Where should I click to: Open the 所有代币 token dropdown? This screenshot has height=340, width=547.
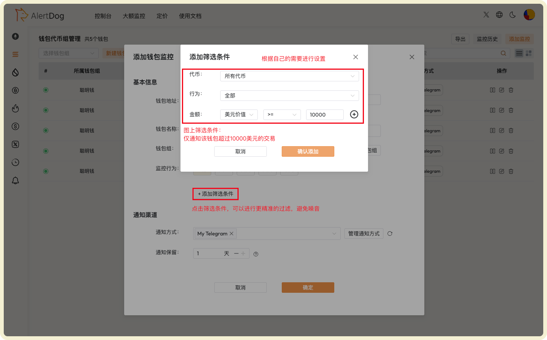[x=289, y=76]
